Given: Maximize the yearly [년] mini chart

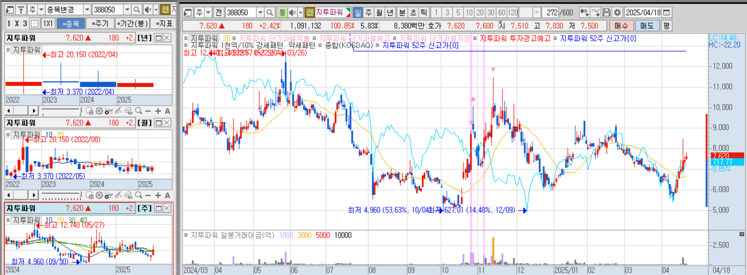Looking at the screenshot, I should [159, 38].
